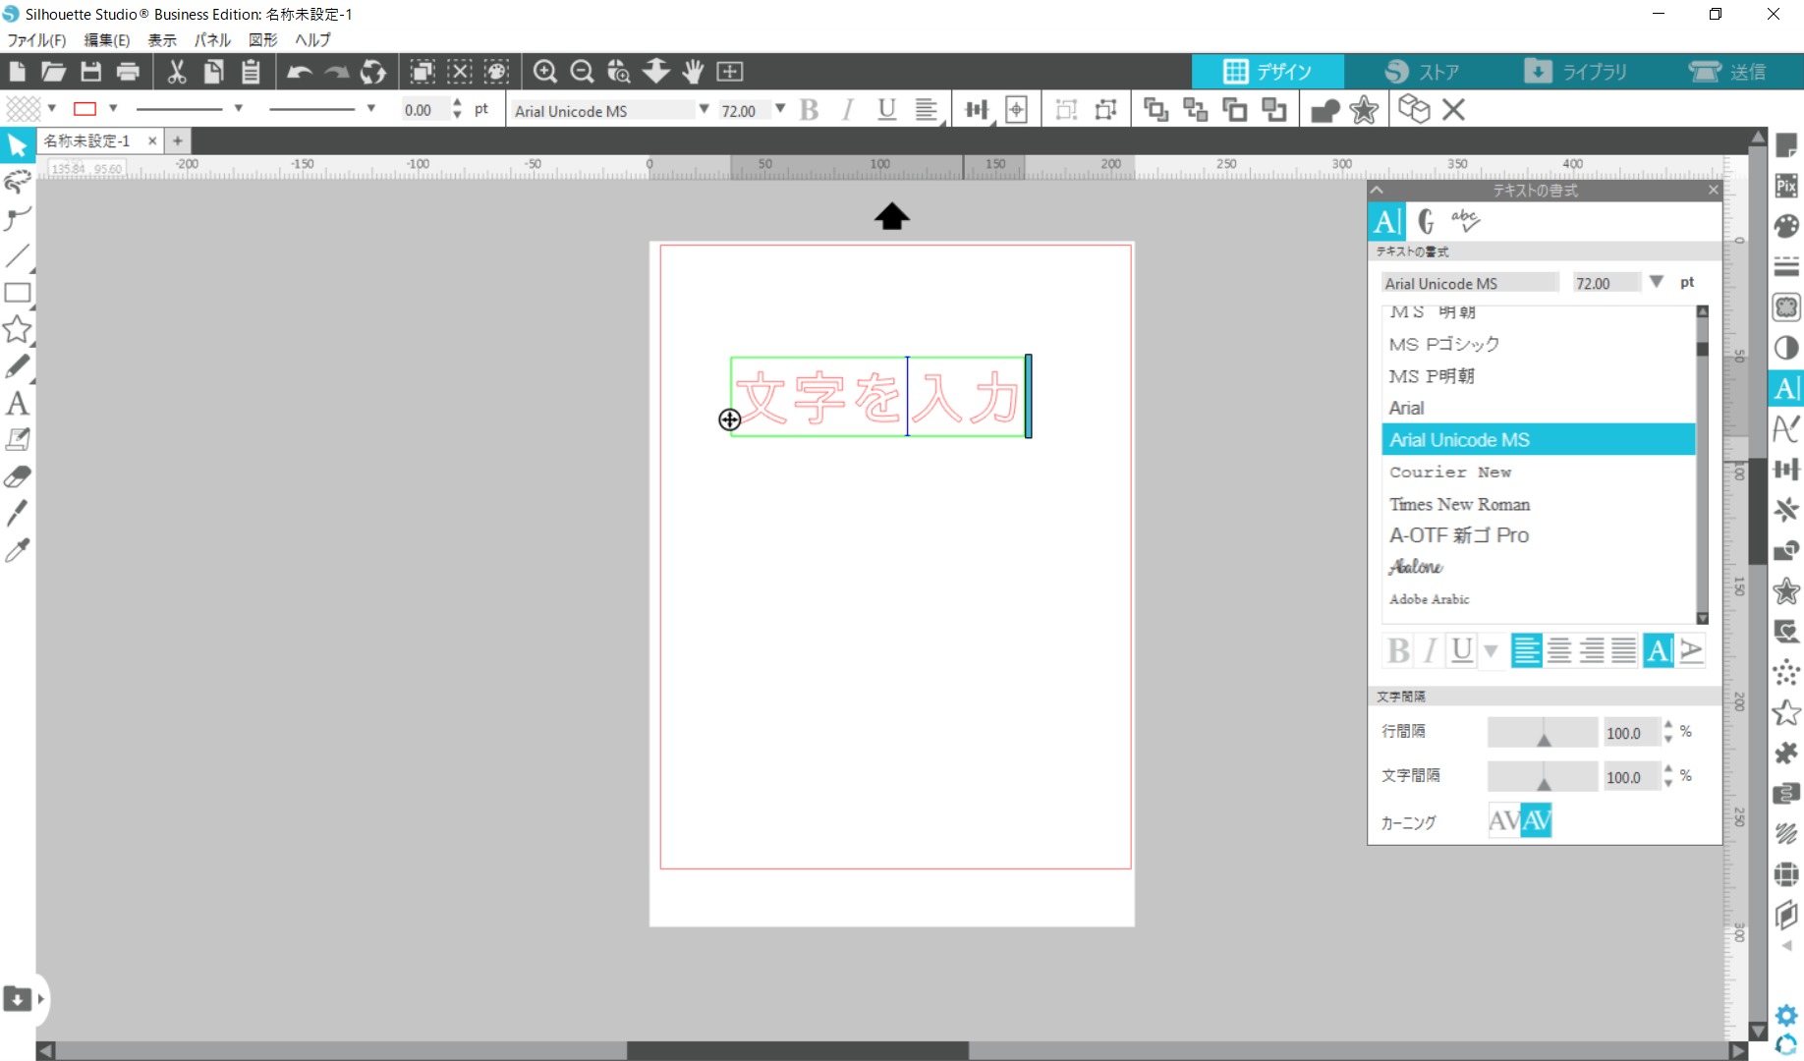Open the line color dropdown arrow

(x=113, y=108)
